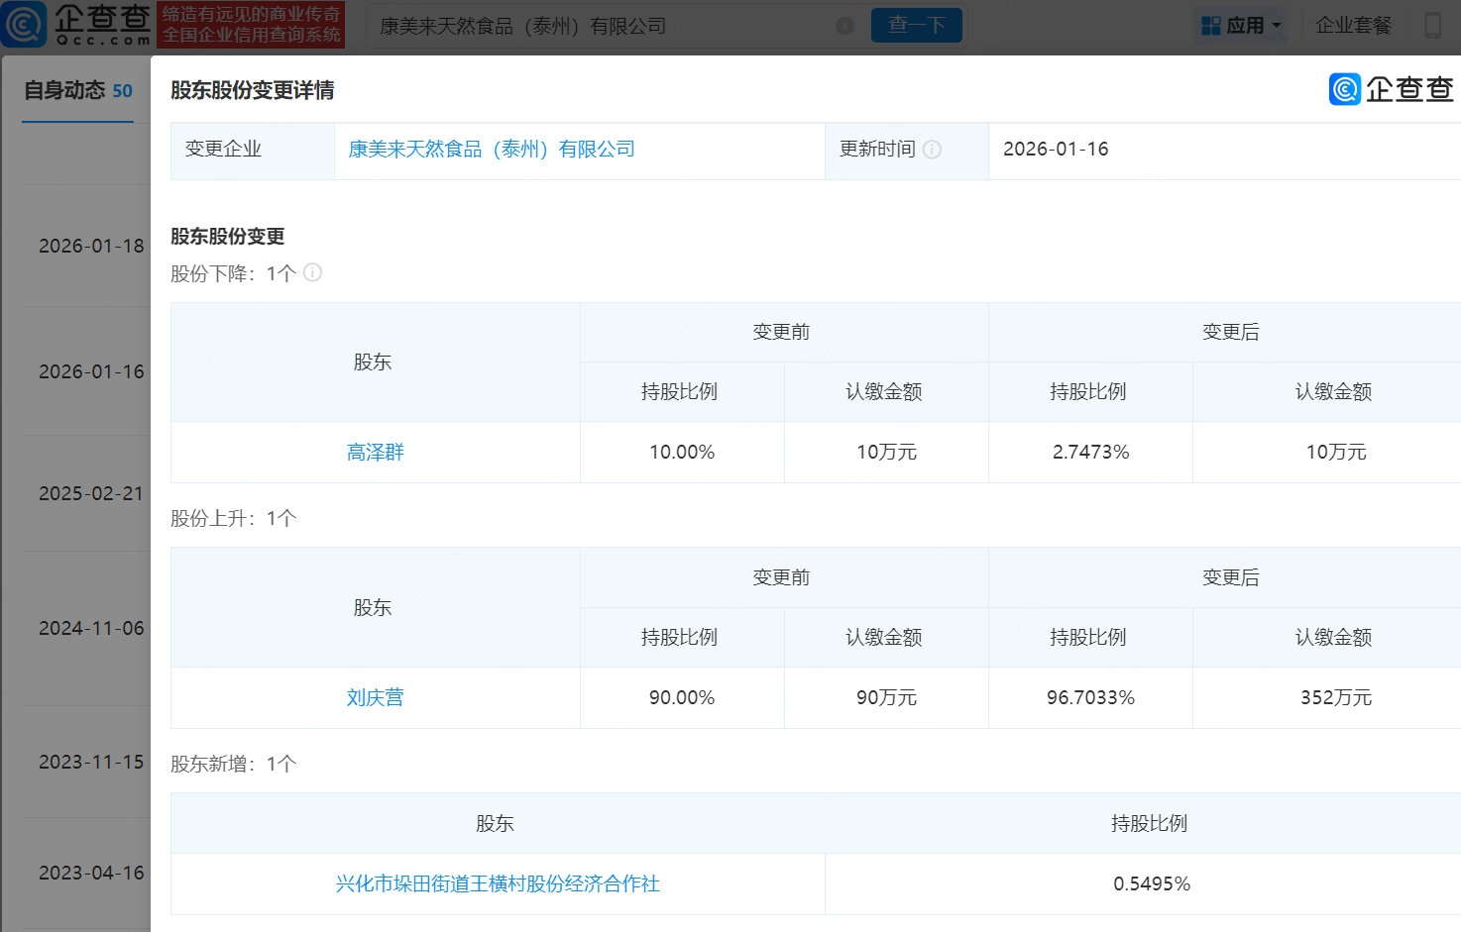Open 企业套餐 in the top bar
The height and width of the screenshot is (932, 1461).
[1353, 26]
